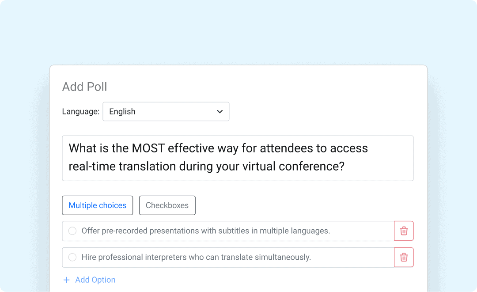The image size is (477, 292).
Task: Click the blue plus symbol at the bottom
Action: point(67,280)
